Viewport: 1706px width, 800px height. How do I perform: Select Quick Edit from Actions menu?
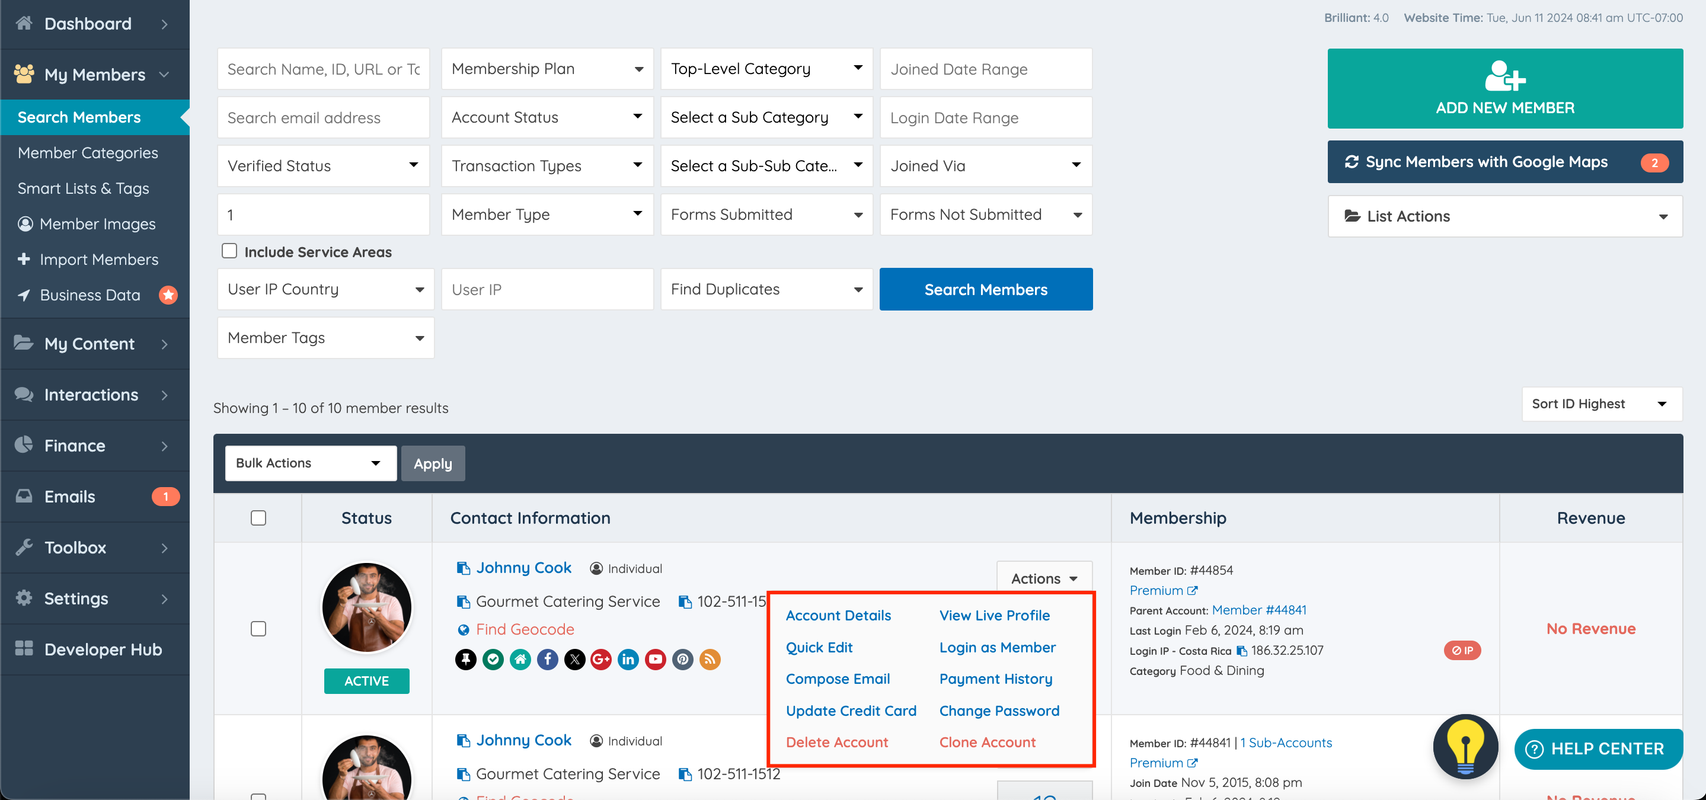click(x=819, y=647)
